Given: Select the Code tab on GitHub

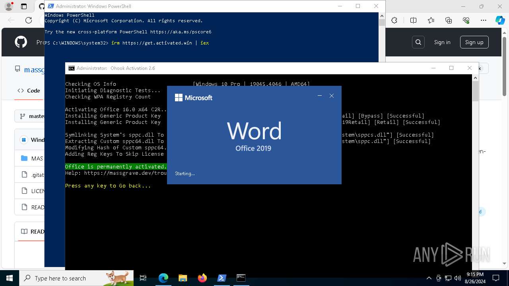Looking at the screenshot, I should [29, 91].
